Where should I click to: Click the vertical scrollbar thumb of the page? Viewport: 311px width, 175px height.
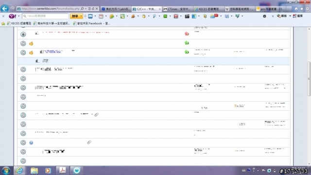pos(309,78)
